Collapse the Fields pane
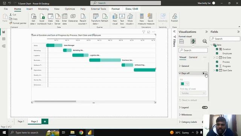Screen dimensions: 241x136 coord(238,32)
